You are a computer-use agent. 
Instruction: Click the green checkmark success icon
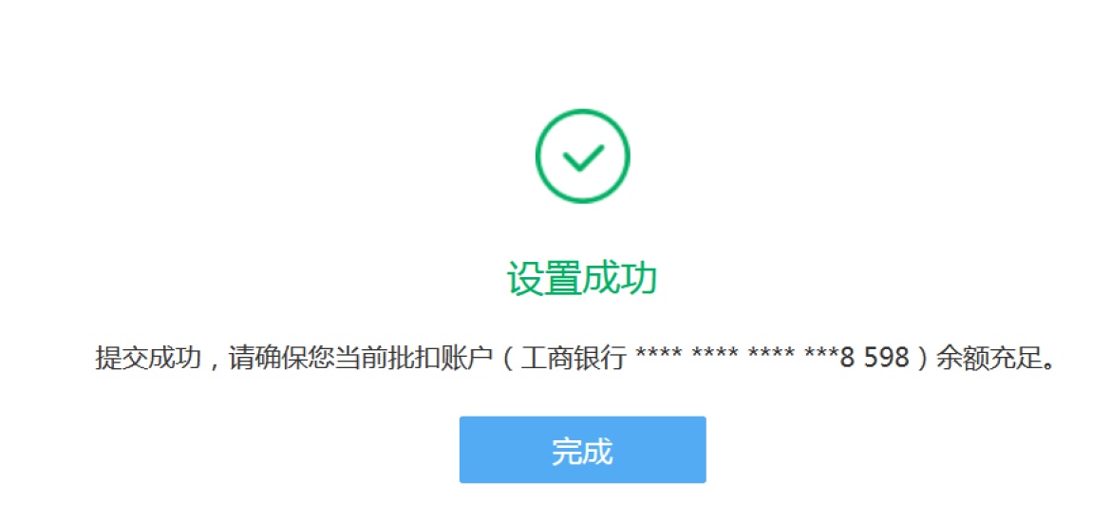tap(582, 158)
